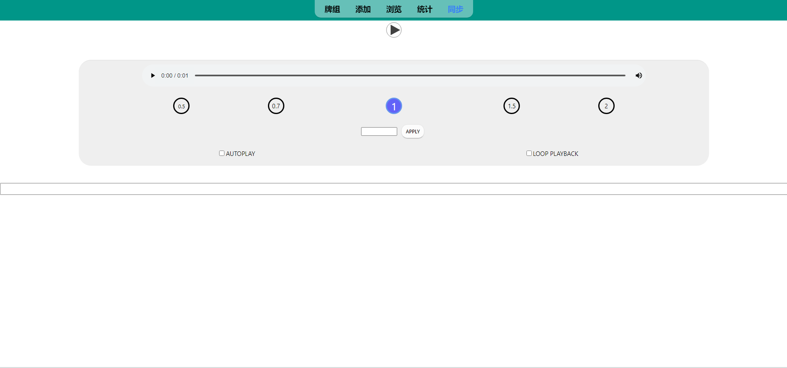Start audio with the player's small play icon

153,75
